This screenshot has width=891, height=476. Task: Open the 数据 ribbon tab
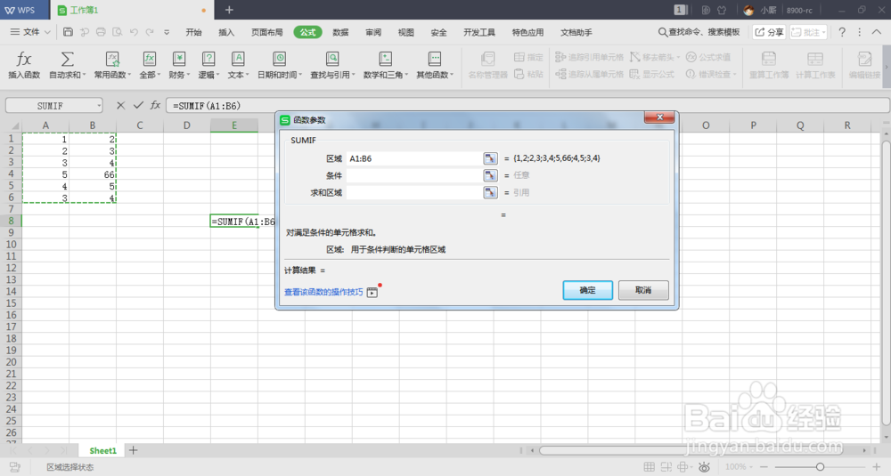[340, 32]
